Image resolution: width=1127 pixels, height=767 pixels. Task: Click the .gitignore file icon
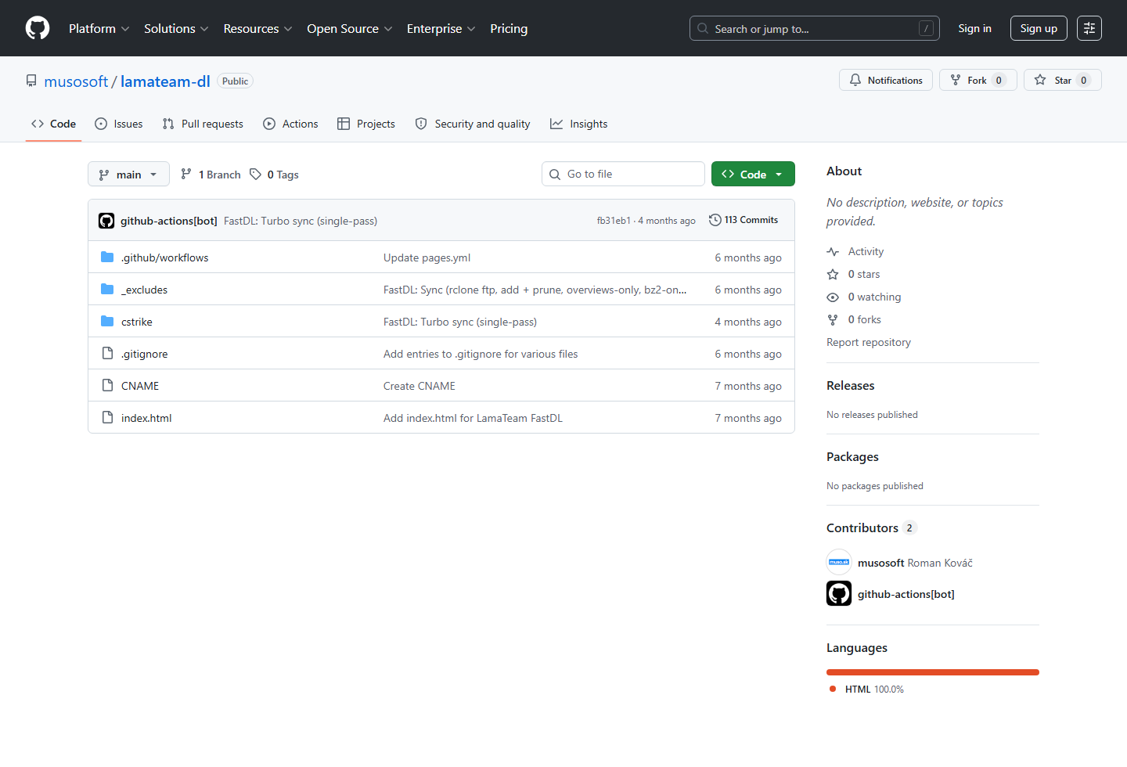pyautogui.click(x=107, y=353)
